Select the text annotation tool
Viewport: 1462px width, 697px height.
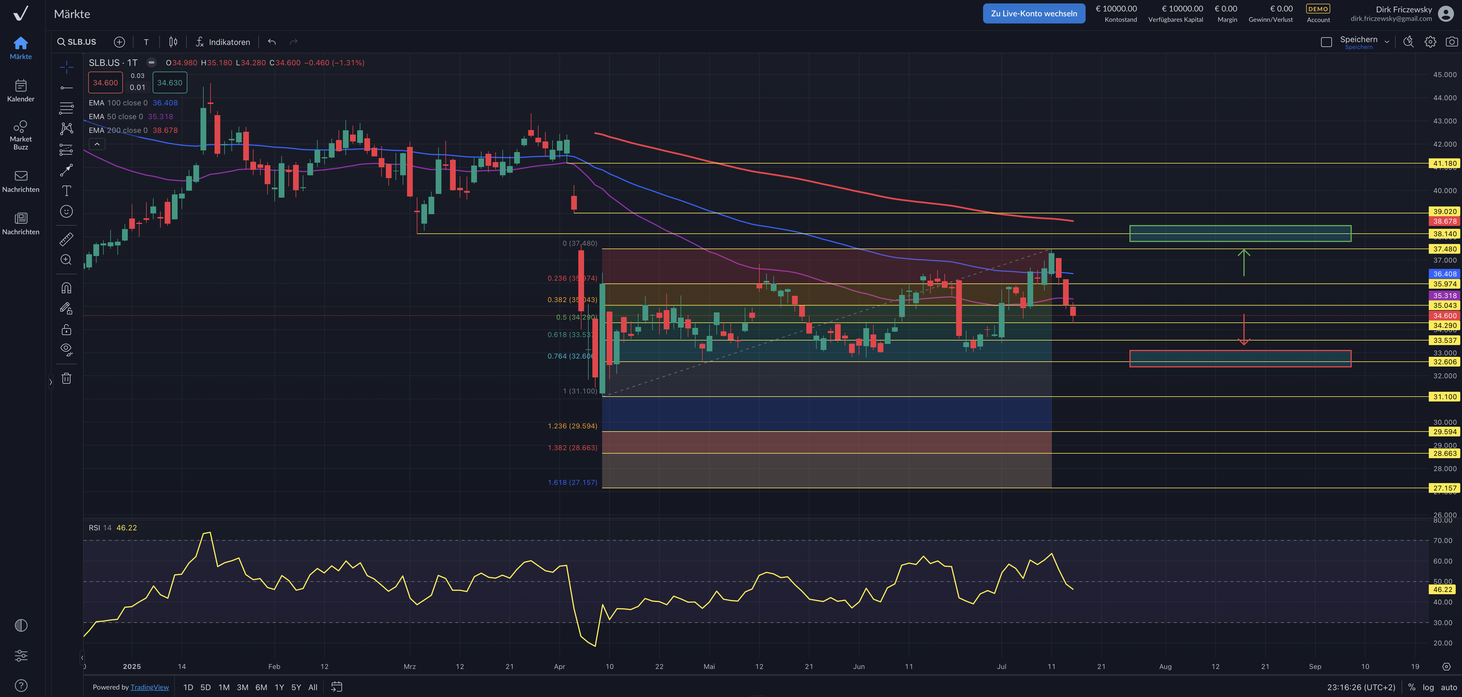tap(66, 191)
